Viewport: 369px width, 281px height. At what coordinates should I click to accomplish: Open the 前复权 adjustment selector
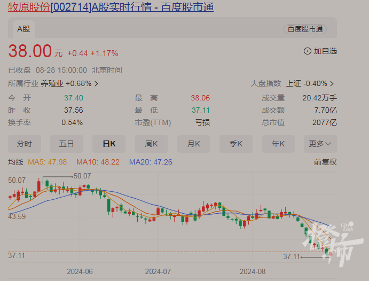coord(325,162)
